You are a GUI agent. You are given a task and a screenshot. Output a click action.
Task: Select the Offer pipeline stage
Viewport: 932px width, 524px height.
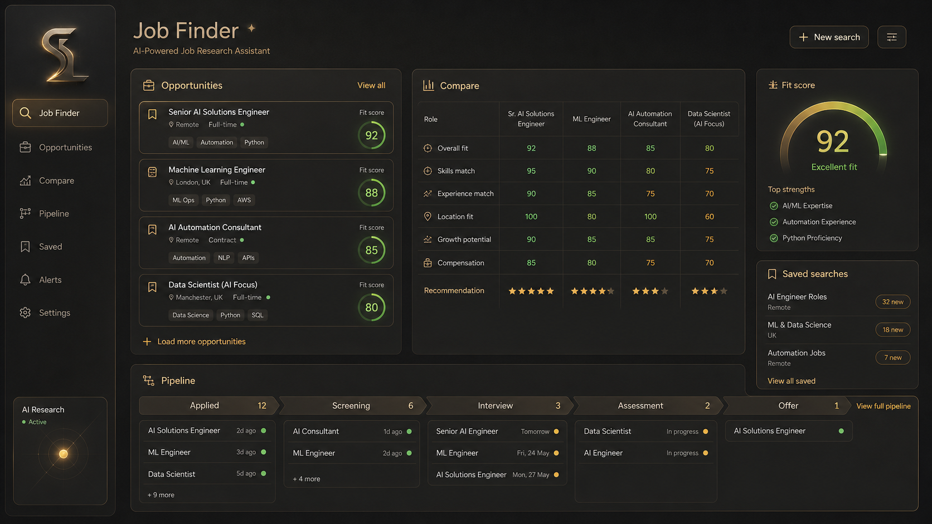pyautogui.click(x=787, y=405)
